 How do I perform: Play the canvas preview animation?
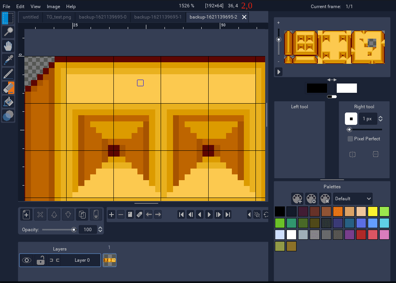point(279,72)
